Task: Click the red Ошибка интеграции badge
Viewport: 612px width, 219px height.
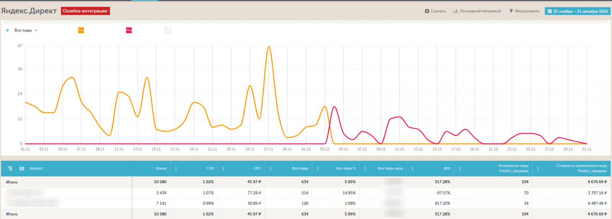Action: [85, 11]
